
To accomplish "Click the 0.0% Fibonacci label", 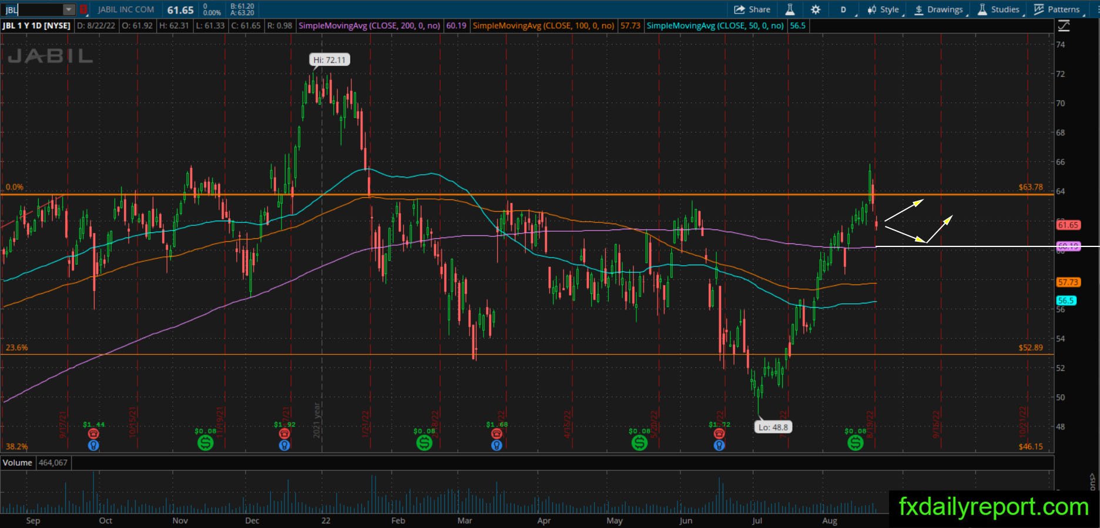I will click(15, 187).
